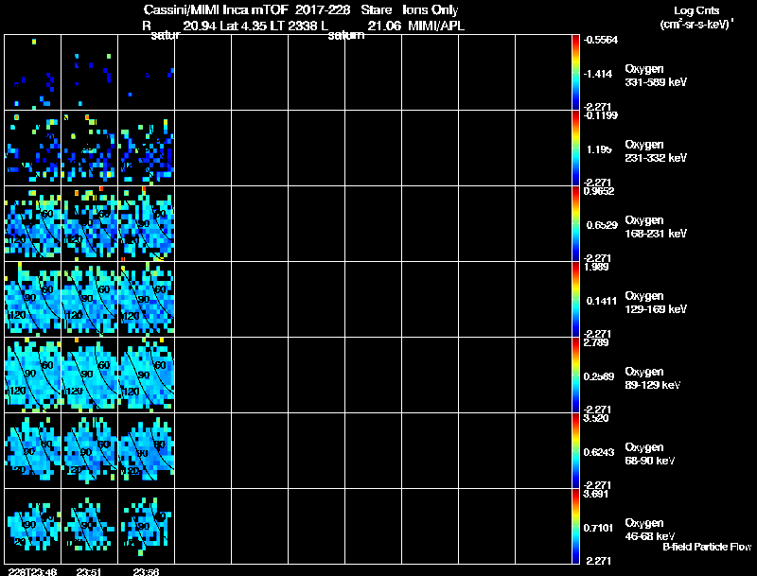Viewport: 757px width, 576px height.
Task: Click the Oxygen 231-332 keV label
Action: point(656,151)
